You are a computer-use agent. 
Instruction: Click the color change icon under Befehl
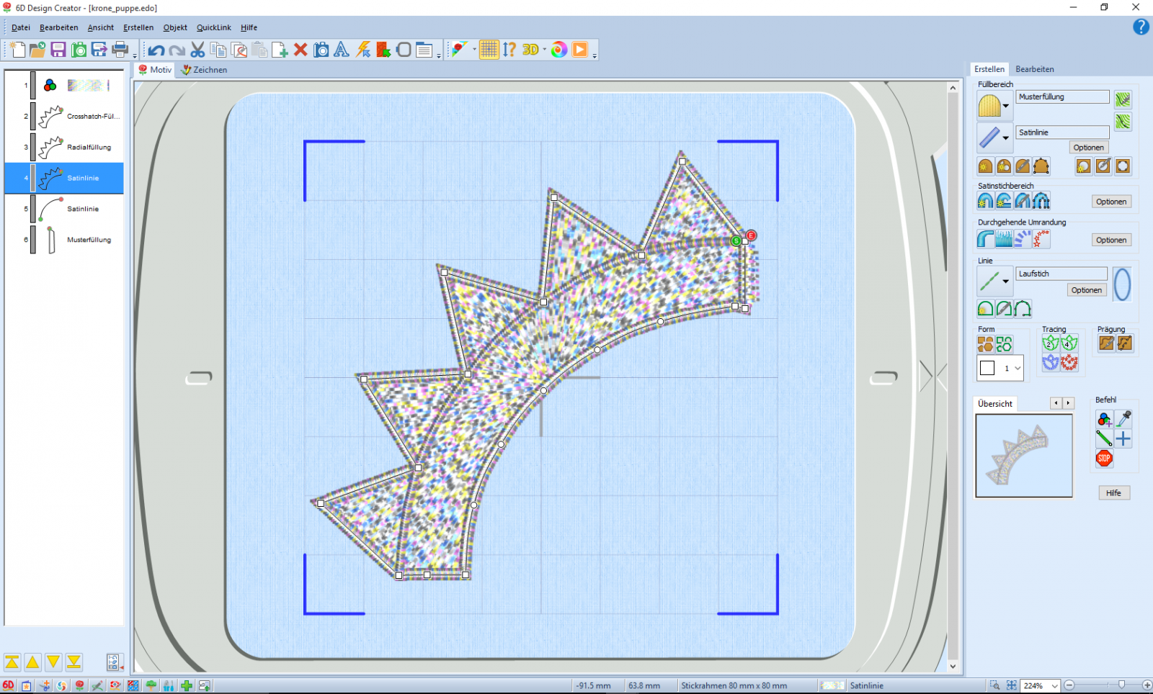[x=1104, y=419]
